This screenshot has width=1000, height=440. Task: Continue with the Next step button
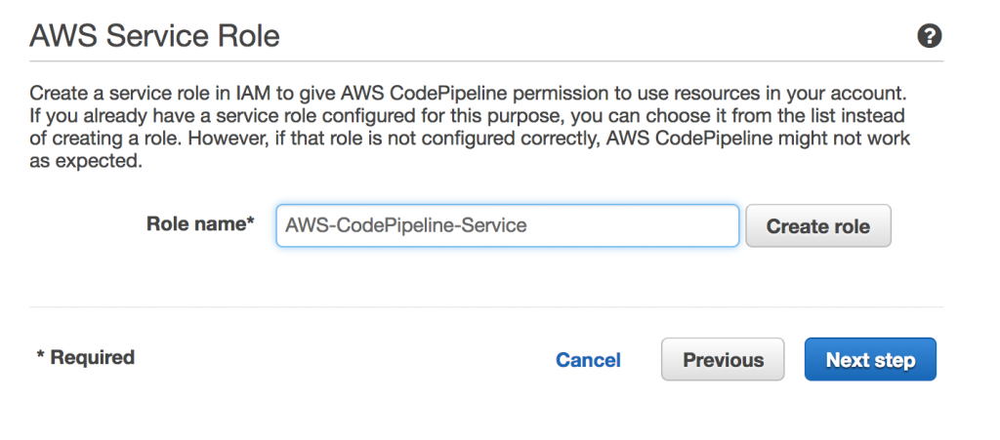pos(870,360)
